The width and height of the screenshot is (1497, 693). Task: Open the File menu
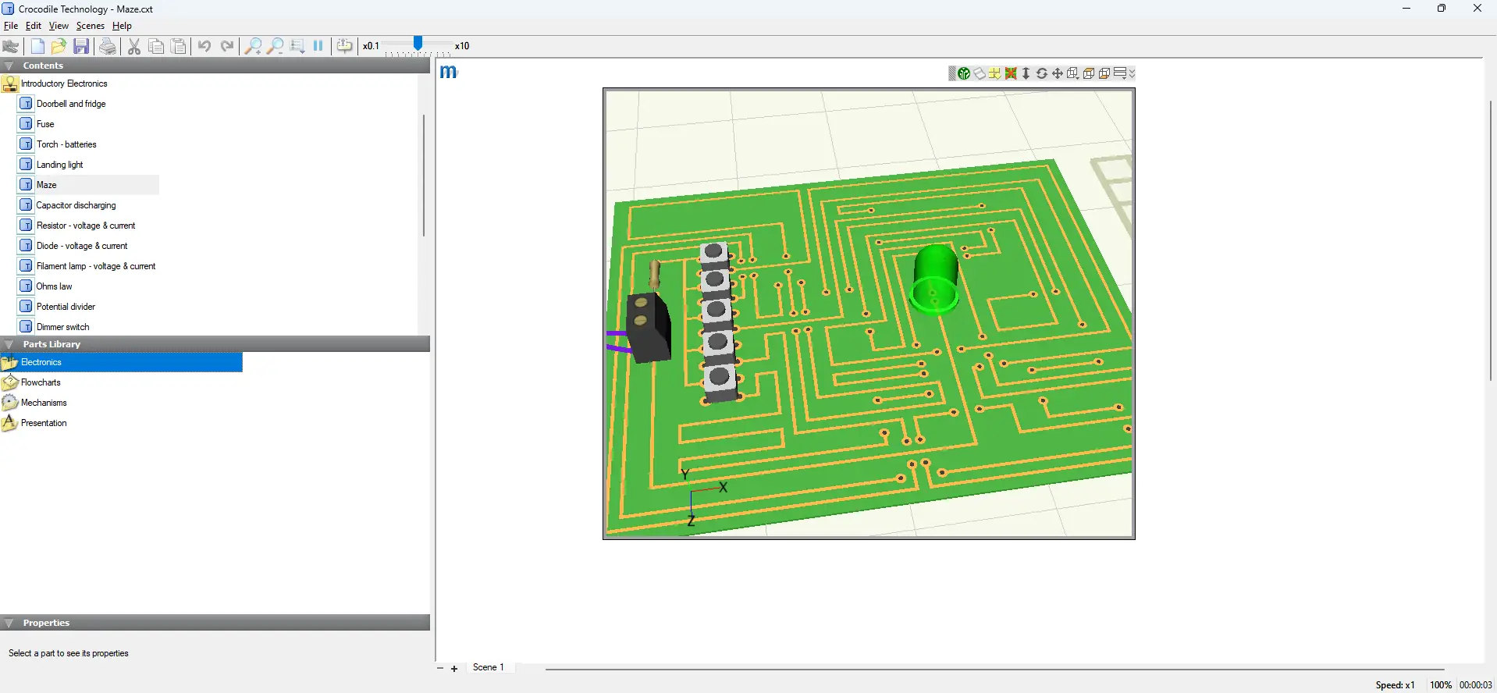pos(11,26)
